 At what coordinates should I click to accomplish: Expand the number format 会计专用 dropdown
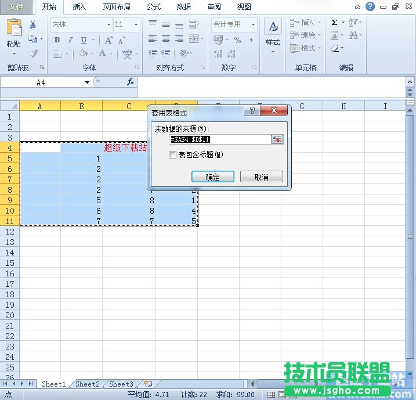pyautogui.click(x=253, y=24)
